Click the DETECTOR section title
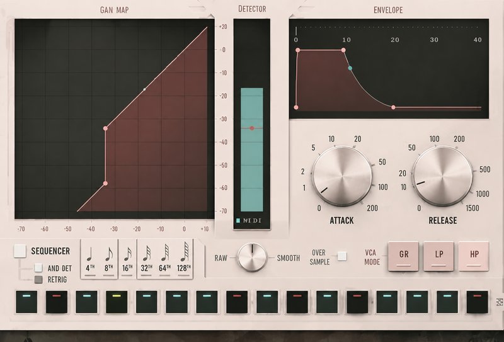This screenshot has height=342, width=504. (x=252, y=9)
